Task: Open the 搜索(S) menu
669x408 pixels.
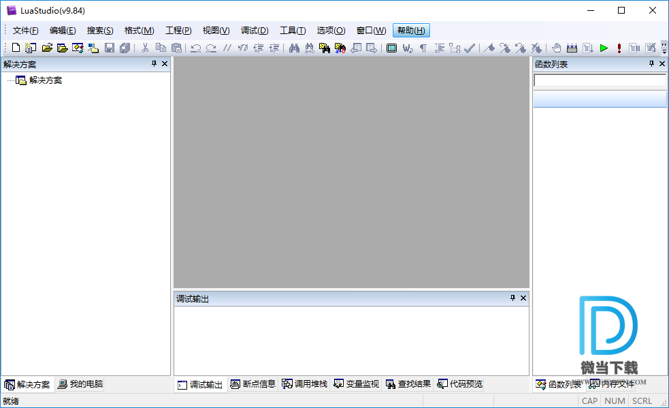Action: click(x=100, y=31)
